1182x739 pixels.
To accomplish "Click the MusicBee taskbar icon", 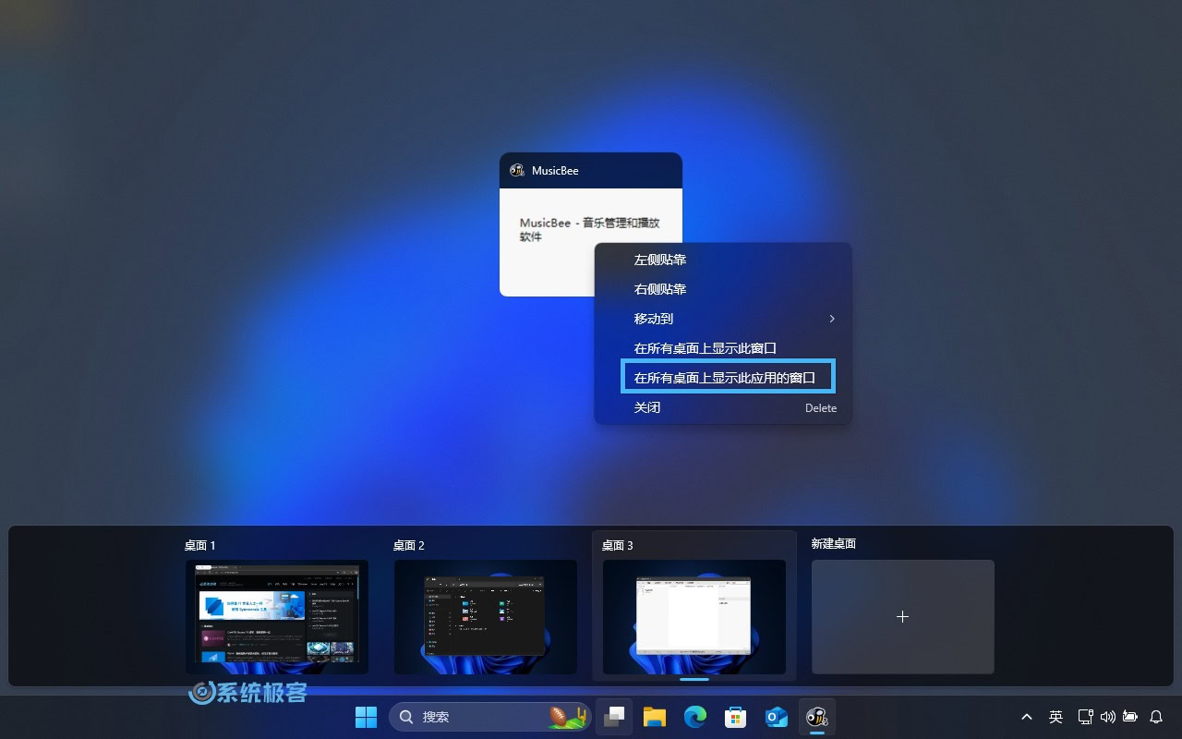I will coord(817,717).
